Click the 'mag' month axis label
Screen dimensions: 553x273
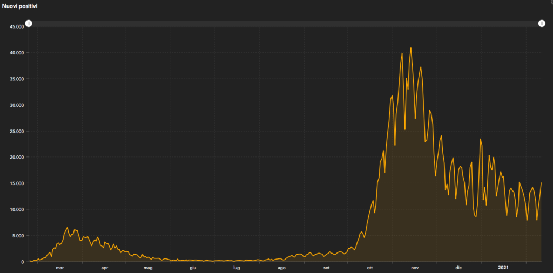click(148, 268)
